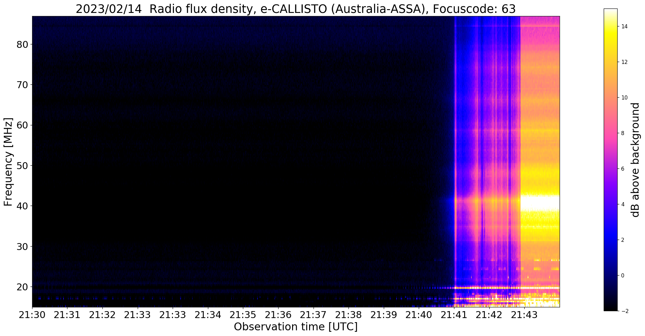645x336 pixels.
Task: Pick the colorbar tick labeled 6
Action: 622,169
